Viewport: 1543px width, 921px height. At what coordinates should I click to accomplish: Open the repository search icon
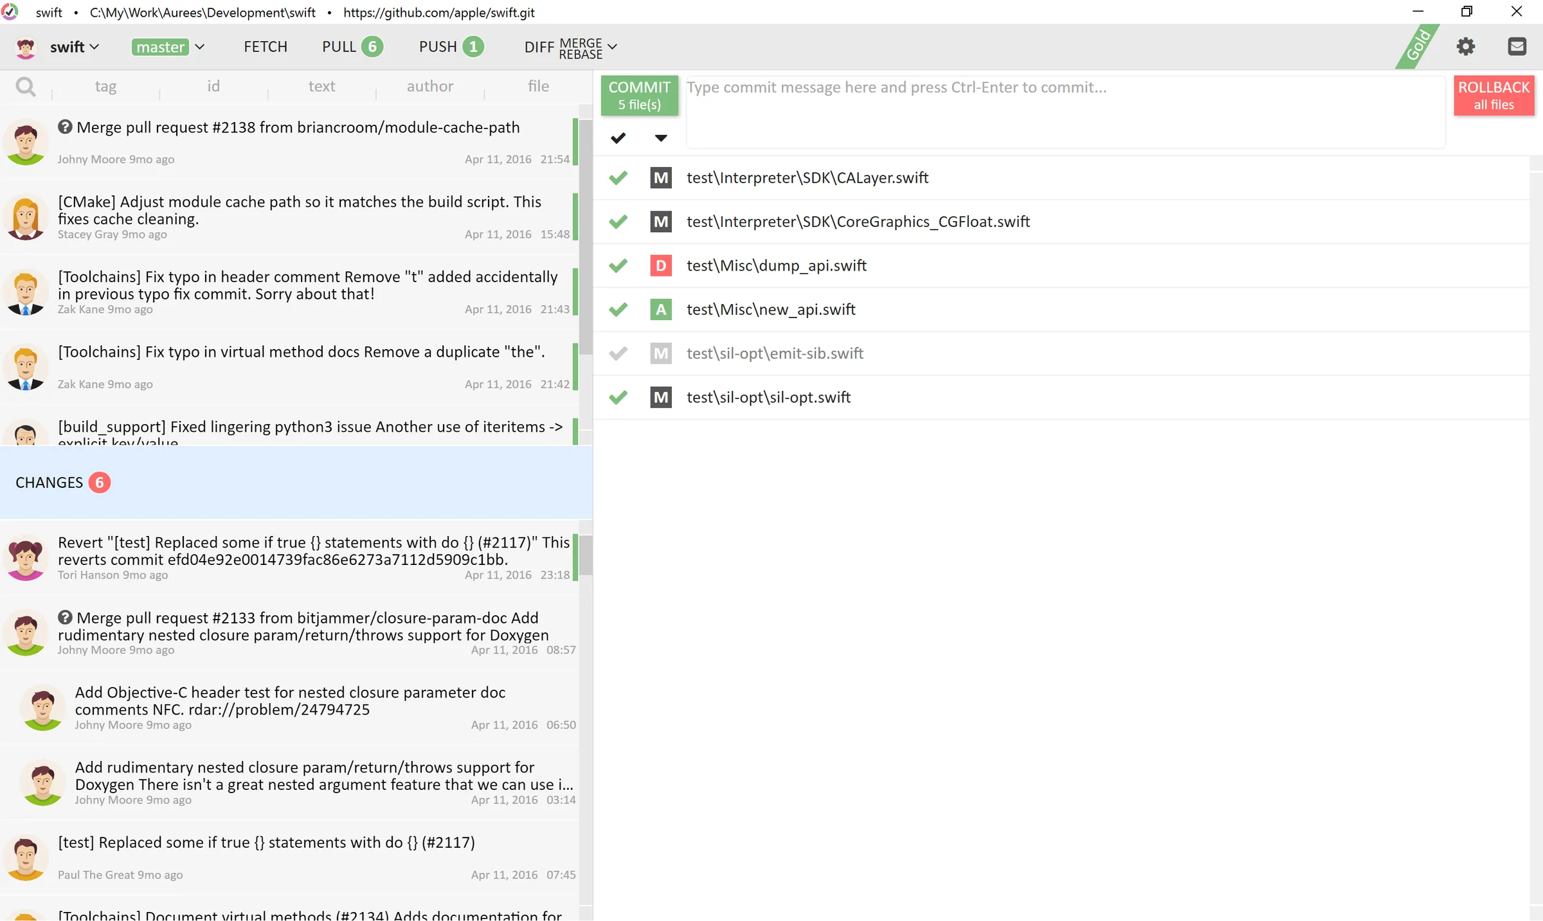click(26, 86)
